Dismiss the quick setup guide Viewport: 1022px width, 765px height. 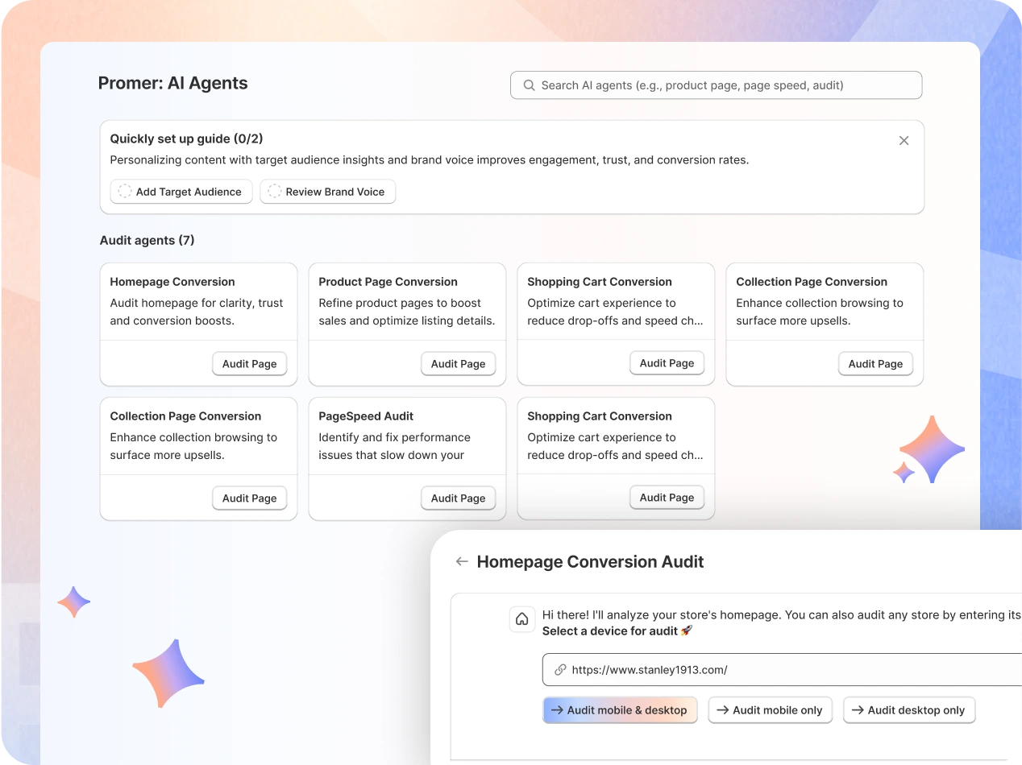[904, 141]
